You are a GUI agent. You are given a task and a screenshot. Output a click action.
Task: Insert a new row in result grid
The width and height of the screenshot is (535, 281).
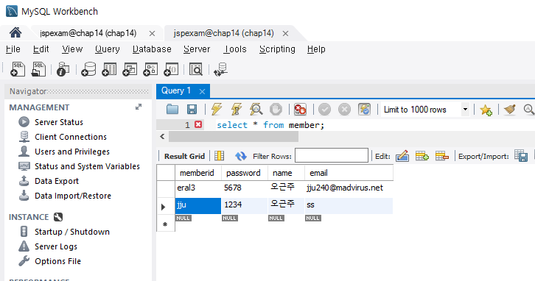coord(422,156)
